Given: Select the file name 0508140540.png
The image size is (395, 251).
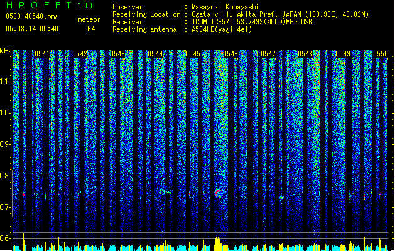Looking at the screenshot, I should pyautogui.click(x=32, y=16).
